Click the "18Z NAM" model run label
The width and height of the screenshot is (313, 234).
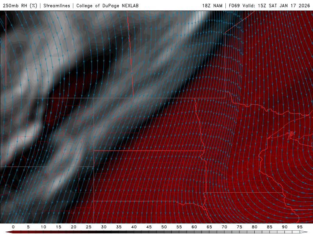pos(212,5)
